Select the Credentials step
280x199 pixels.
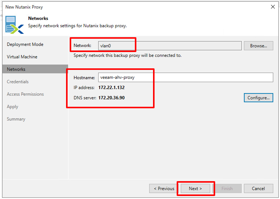[18, 82]
